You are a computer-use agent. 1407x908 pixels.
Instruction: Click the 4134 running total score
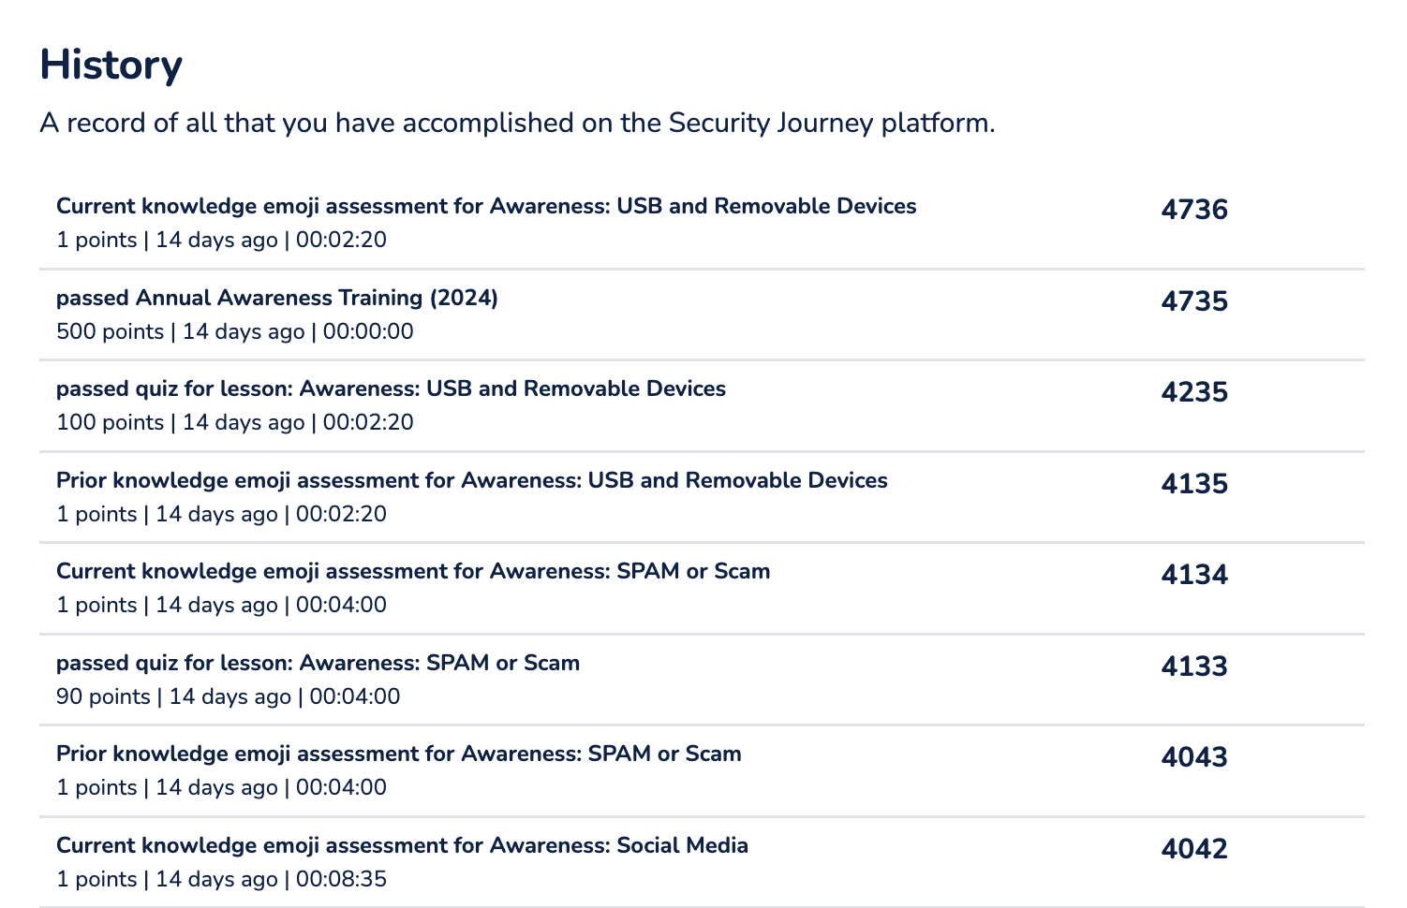click(1194, 574)
